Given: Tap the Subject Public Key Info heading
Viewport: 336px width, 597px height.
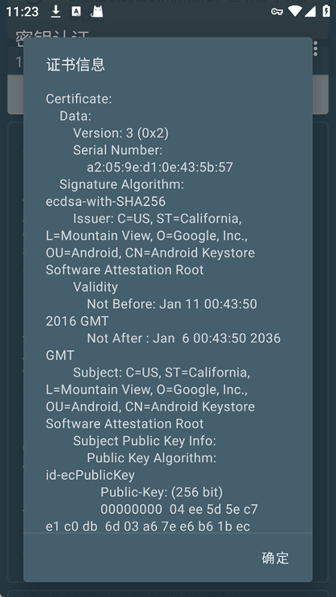Looking at the screenshot, I should pyautogui.click(x=144, y=441).
